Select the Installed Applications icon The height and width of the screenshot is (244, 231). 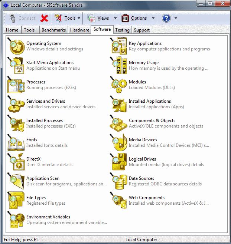pos(118,104)
